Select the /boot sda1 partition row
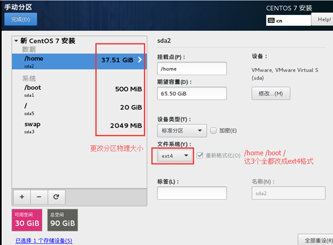The width and height of the screenshot is (333, 245). point(79,91)
